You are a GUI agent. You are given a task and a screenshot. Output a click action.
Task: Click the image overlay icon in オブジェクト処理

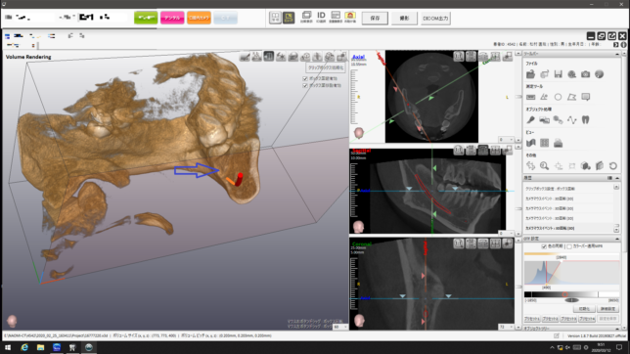545,119
